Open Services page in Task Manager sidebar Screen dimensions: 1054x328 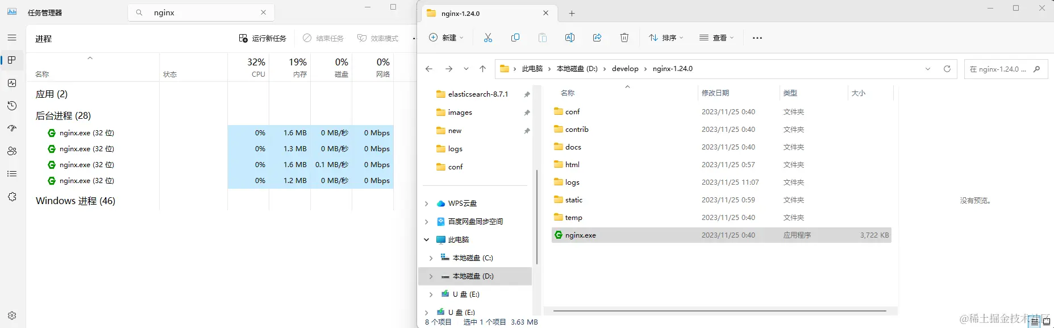click(x=12, y=197)
